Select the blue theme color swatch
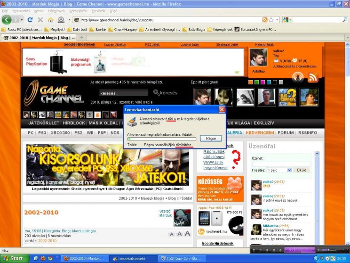Viewport: 350px width, 263px height. point(269,82)
